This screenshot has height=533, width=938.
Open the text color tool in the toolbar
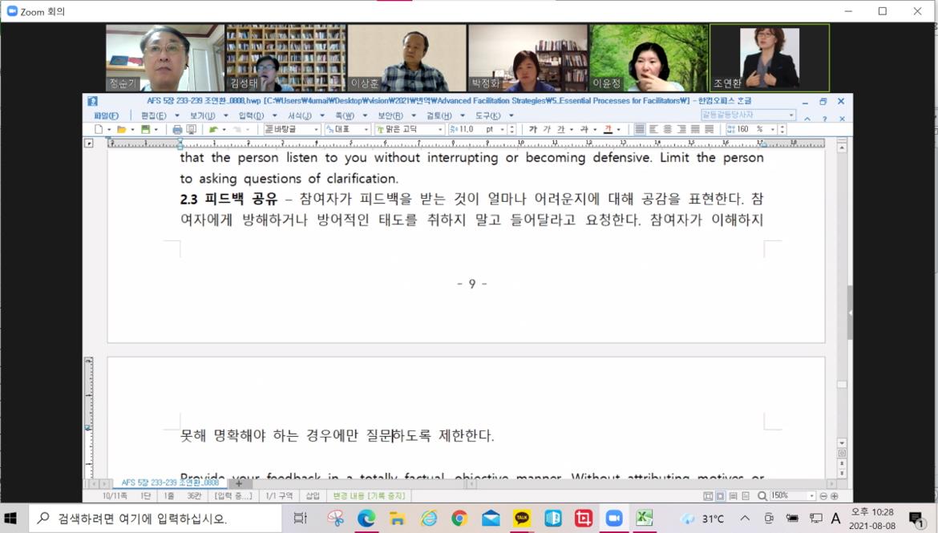pos(607,128)
